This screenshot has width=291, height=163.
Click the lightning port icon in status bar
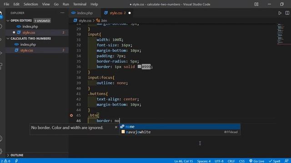coord(16,161)
